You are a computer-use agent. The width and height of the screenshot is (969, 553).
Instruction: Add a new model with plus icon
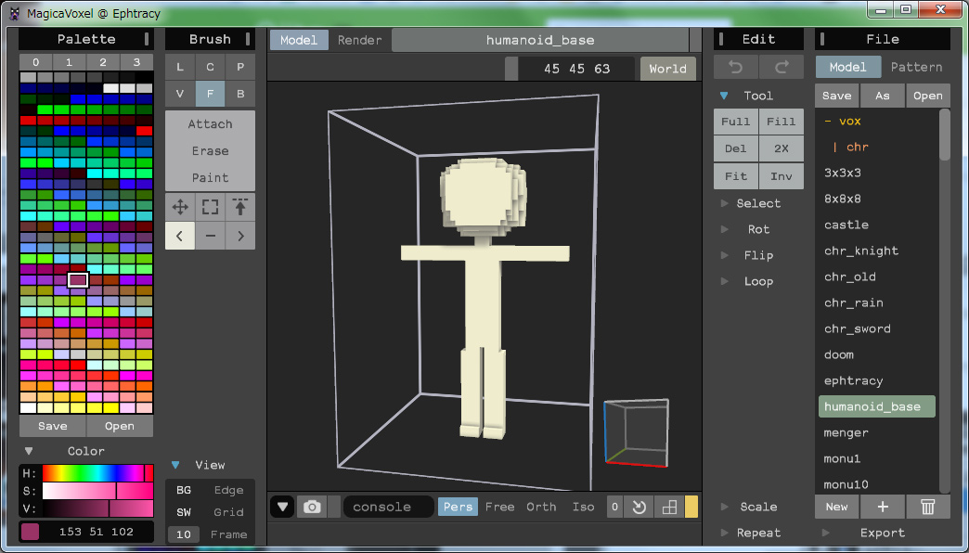click(x=883, y=507)
